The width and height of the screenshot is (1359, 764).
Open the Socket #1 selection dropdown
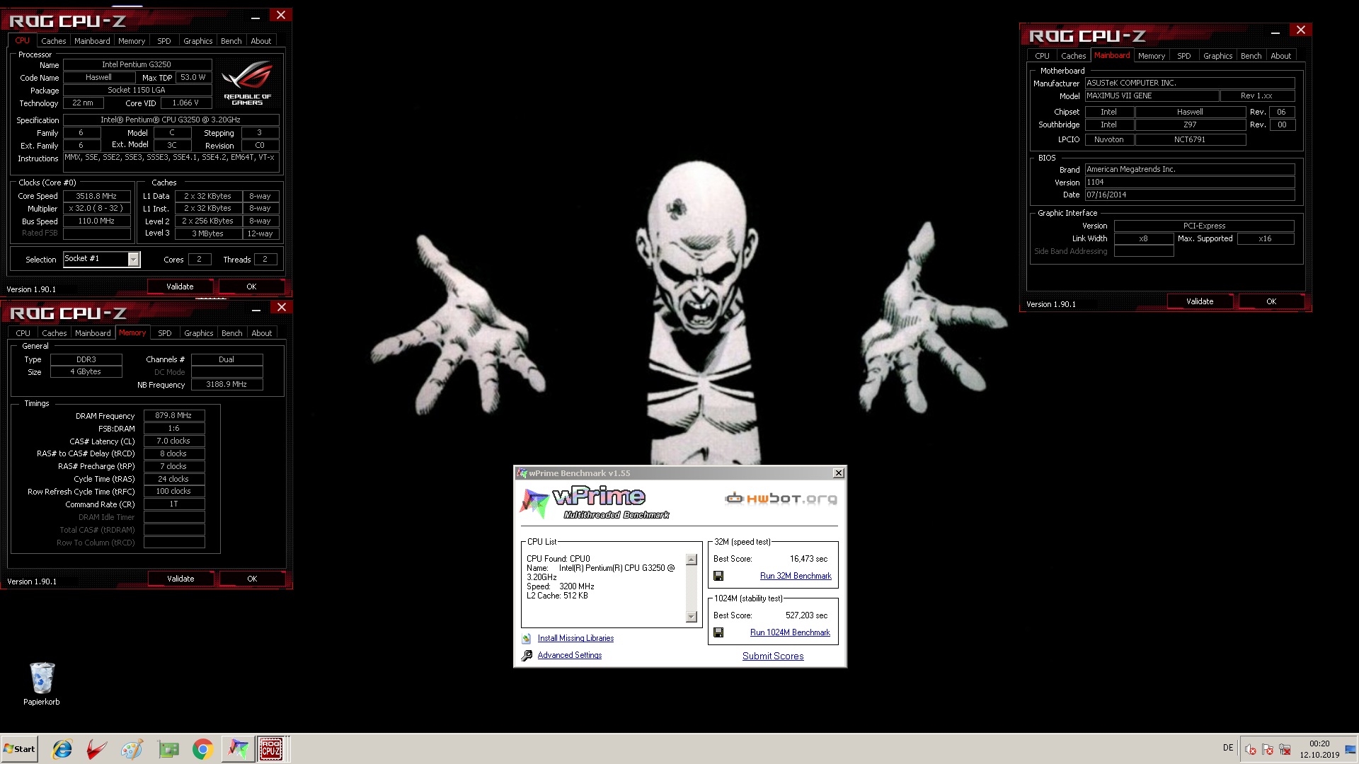133,260
